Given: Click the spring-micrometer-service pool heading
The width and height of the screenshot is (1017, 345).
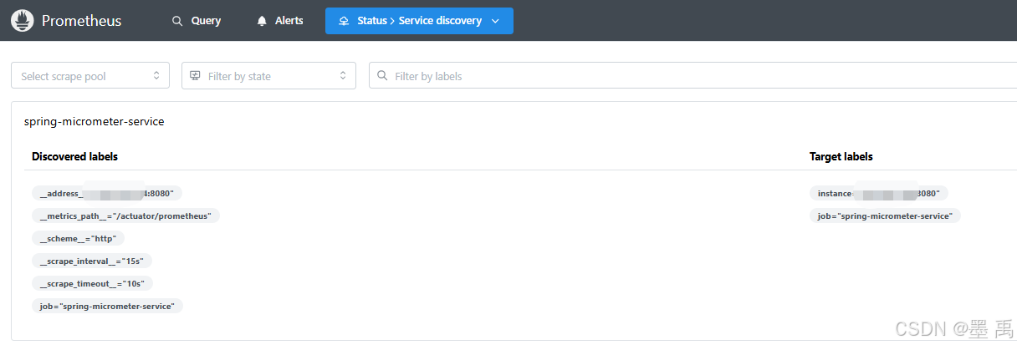Looking at the screenshot, I should coord(95,121).
